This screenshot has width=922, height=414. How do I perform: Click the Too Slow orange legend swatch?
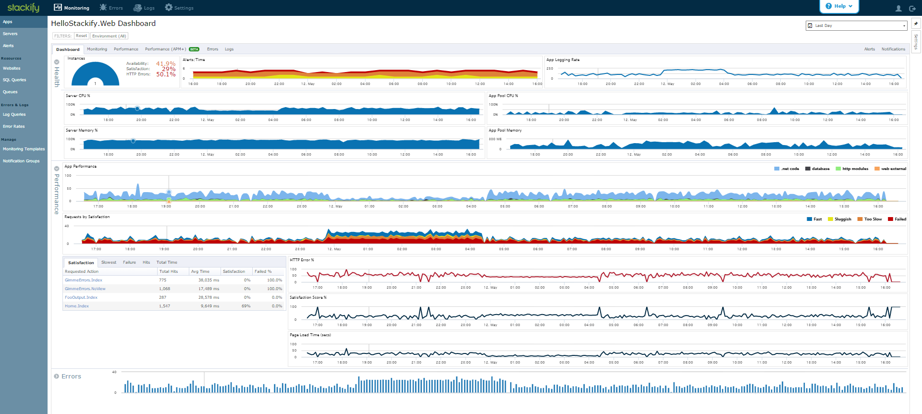point(860,219)
